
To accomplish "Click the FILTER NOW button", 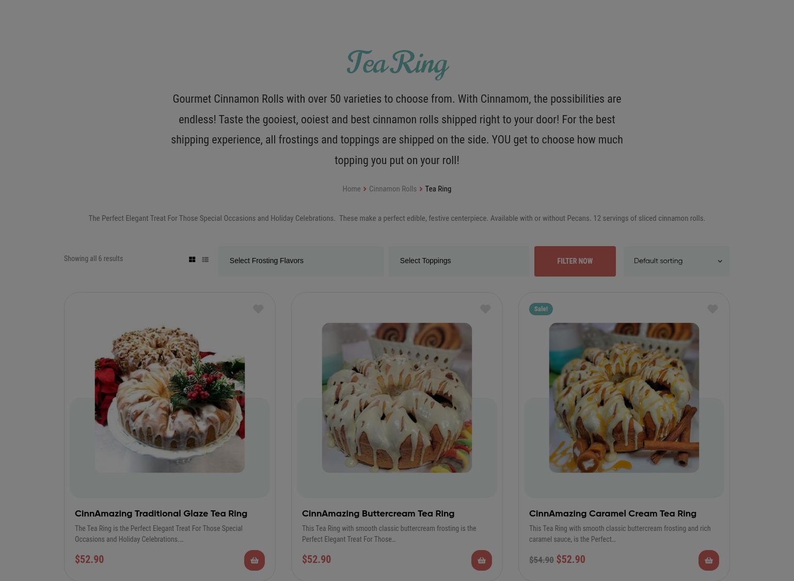I will 575,261.
